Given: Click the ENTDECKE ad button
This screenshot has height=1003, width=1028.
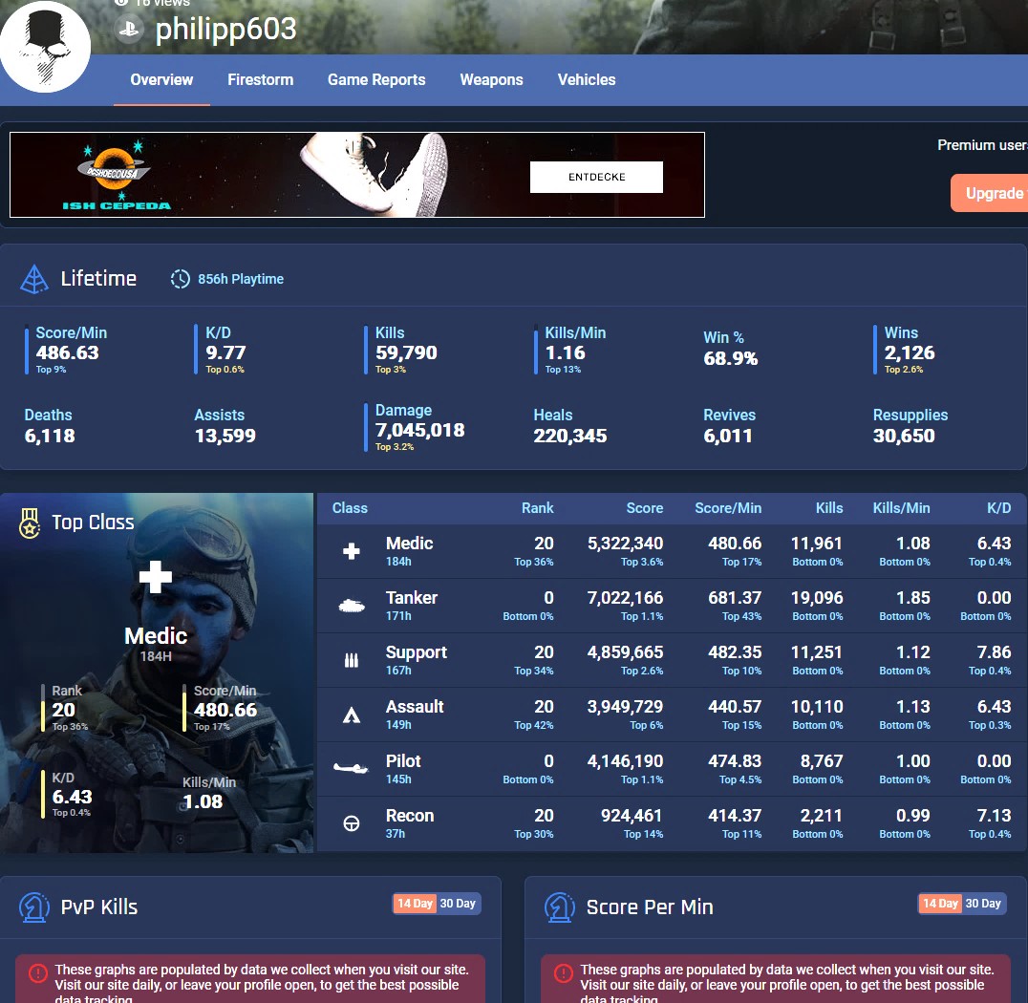Looking at the screenshot, I should 596,177.
